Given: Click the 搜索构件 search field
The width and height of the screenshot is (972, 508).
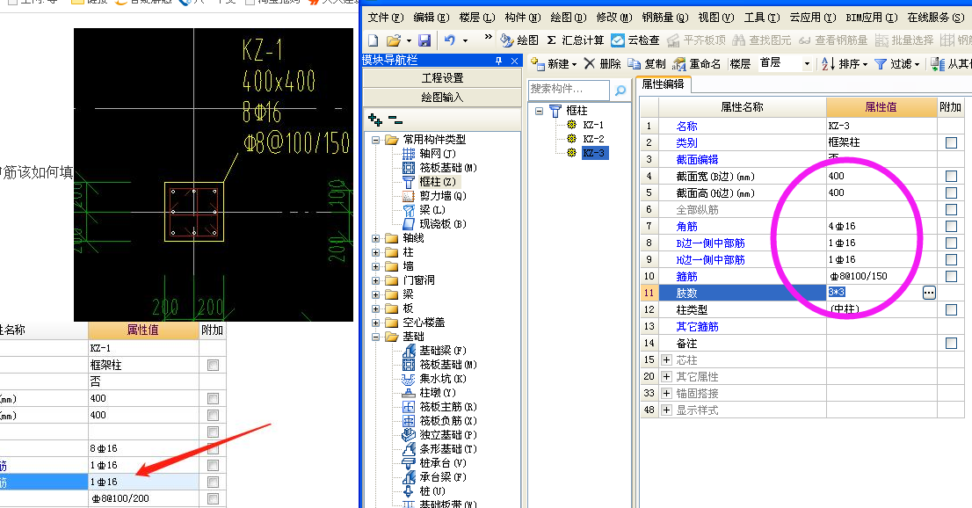Looking at the screenshot, I should (569, 90).
